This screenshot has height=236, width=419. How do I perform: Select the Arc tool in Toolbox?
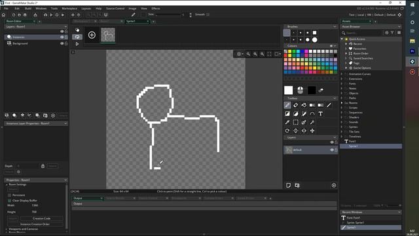tap(312, 113)
